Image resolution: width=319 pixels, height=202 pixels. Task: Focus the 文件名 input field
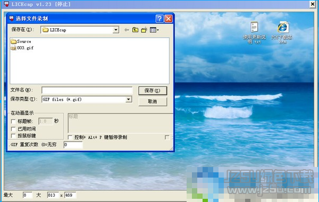[x=87, y=90]
